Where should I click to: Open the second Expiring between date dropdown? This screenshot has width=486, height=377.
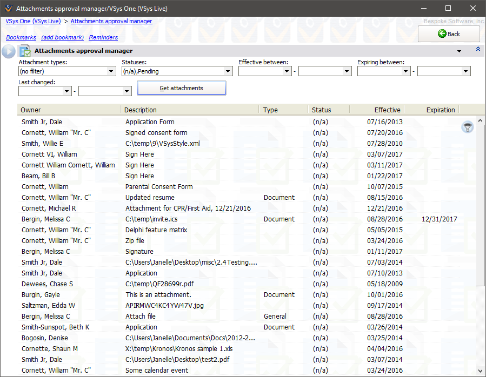click(465, 71)
